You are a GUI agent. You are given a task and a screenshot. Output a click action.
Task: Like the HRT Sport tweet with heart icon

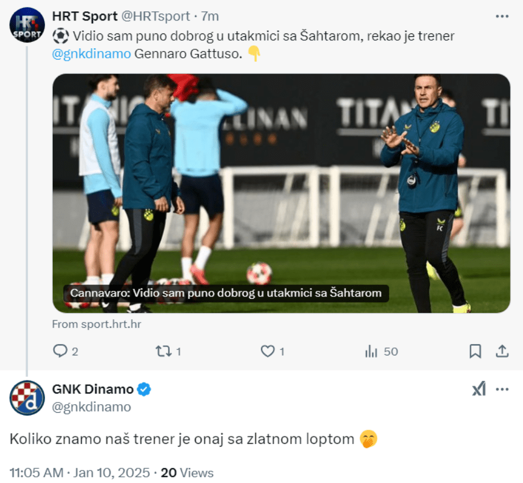(x=268, y=351)
